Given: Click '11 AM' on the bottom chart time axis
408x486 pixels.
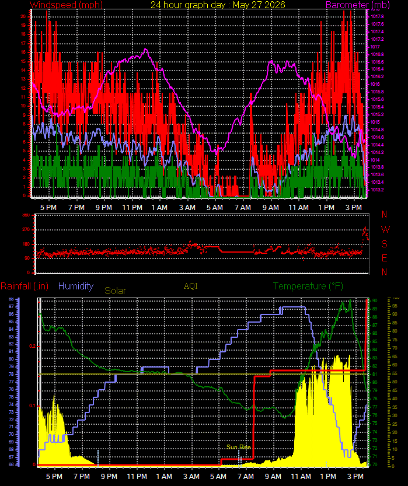Looking at the screenshot, I should click(301, 477).
